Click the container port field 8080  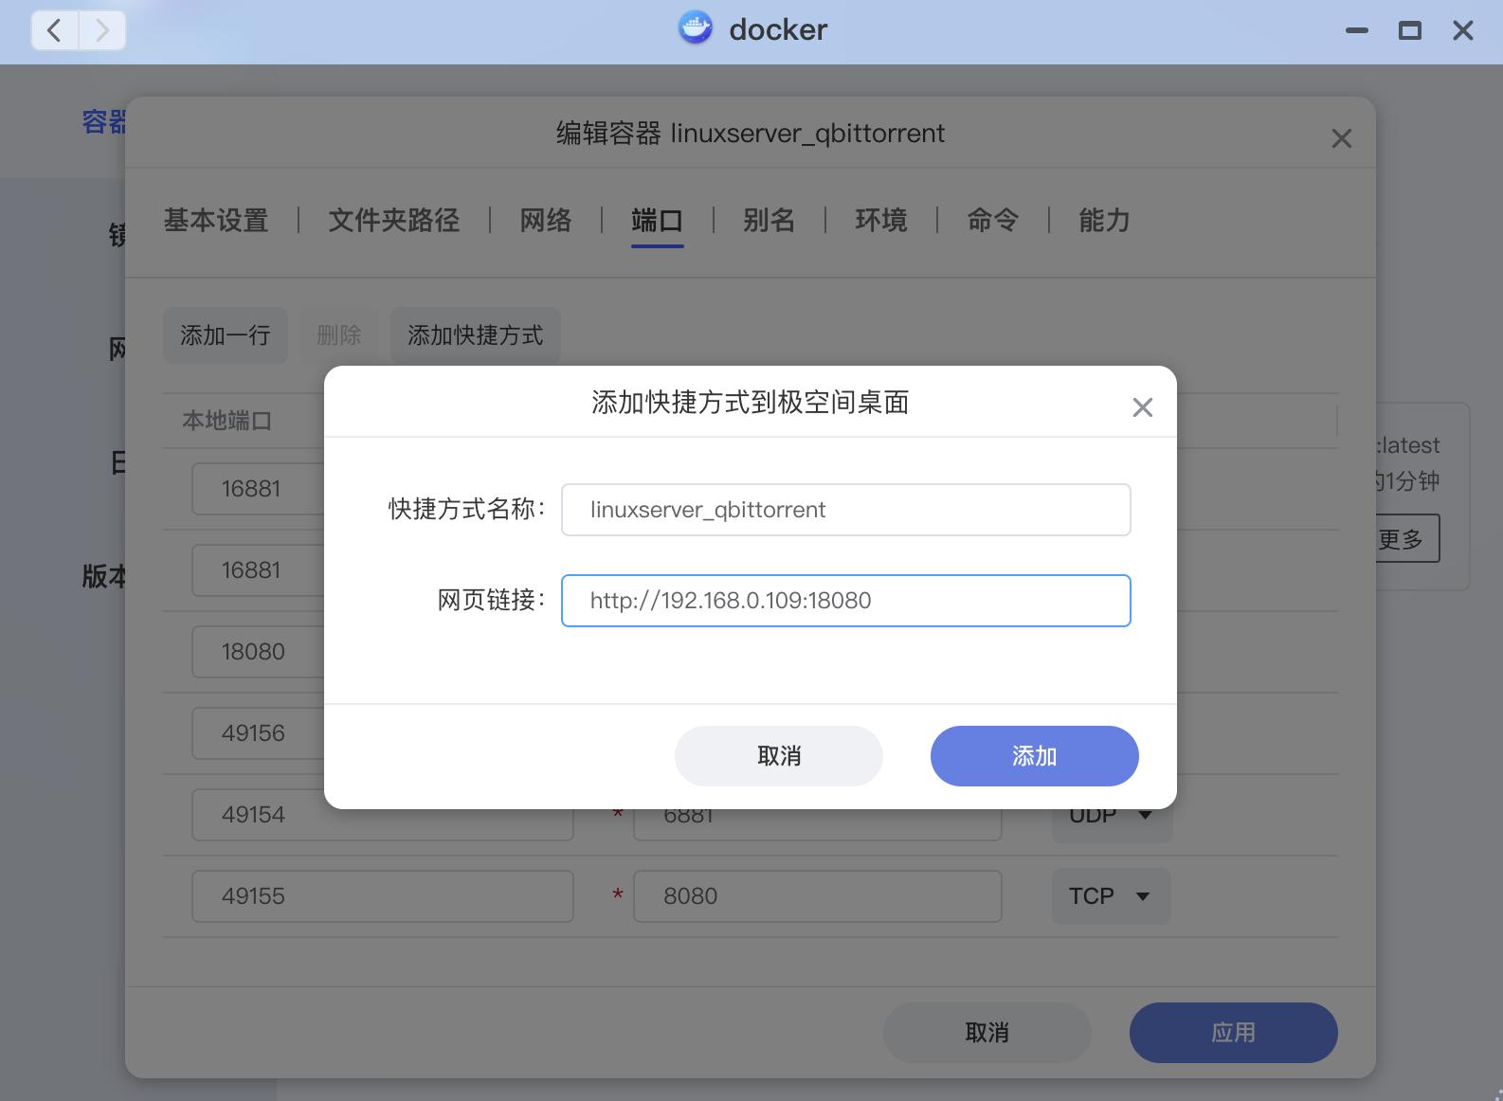818,896
